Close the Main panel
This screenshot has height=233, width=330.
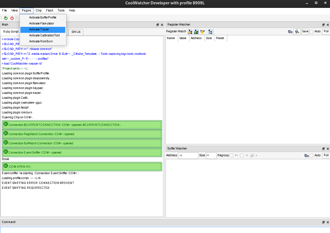162,25
